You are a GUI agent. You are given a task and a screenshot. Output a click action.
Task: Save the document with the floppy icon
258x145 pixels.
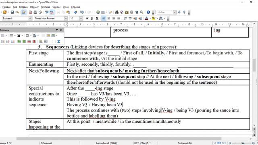click(x=12, y=12)
